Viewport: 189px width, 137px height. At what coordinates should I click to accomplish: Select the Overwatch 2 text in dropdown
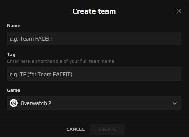pos(36,103)
